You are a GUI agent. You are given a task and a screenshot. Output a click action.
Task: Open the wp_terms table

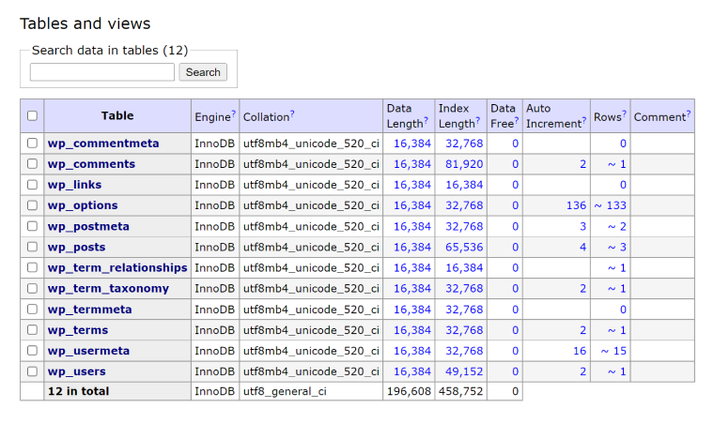(78, 330)
